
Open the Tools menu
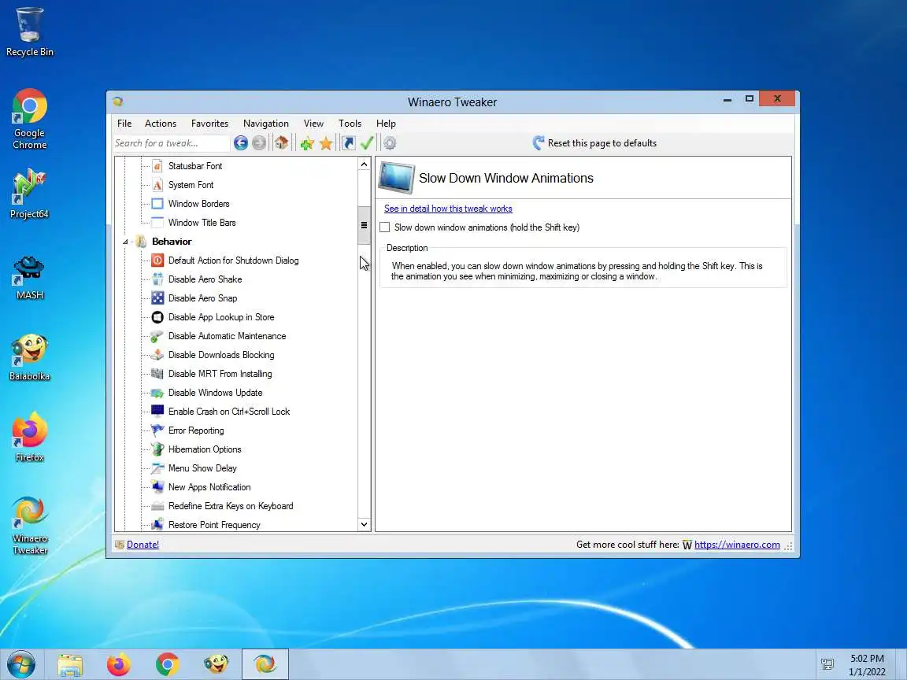pos(350,123)
